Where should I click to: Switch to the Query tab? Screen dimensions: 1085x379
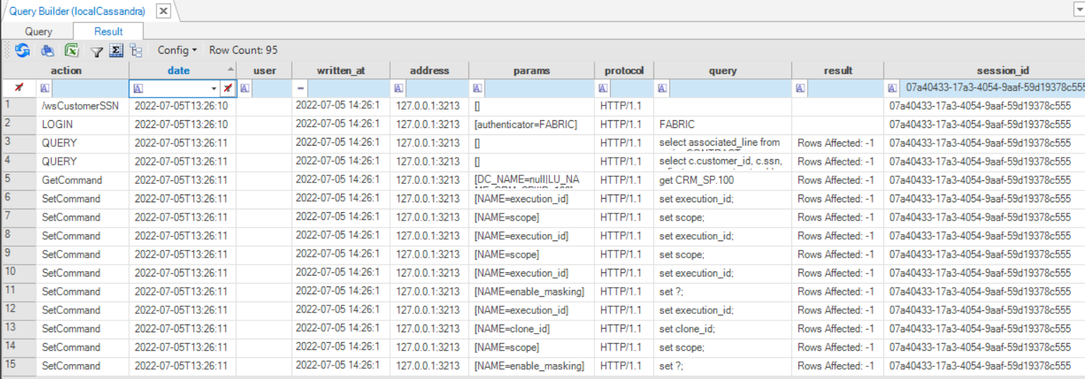39,31
